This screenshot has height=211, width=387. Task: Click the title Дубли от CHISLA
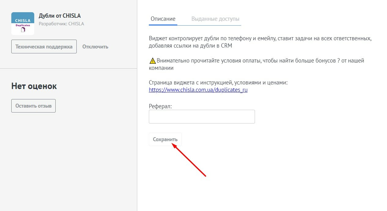pyautogui.click(x=60, y=16)
